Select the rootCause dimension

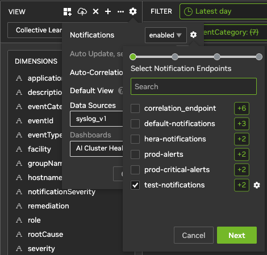45,235
